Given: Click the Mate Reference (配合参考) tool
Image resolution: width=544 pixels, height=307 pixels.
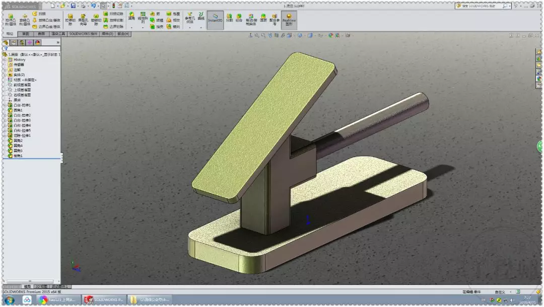Looking at the screenshot, I should coord(274,20).
